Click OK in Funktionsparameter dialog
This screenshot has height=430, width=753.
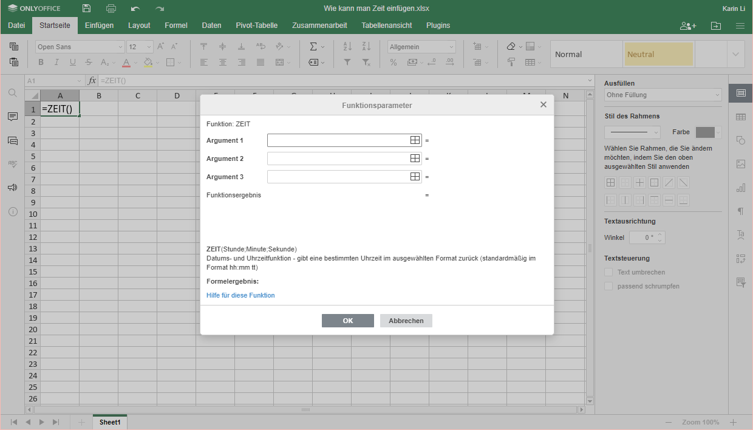[x=348, y=321]
